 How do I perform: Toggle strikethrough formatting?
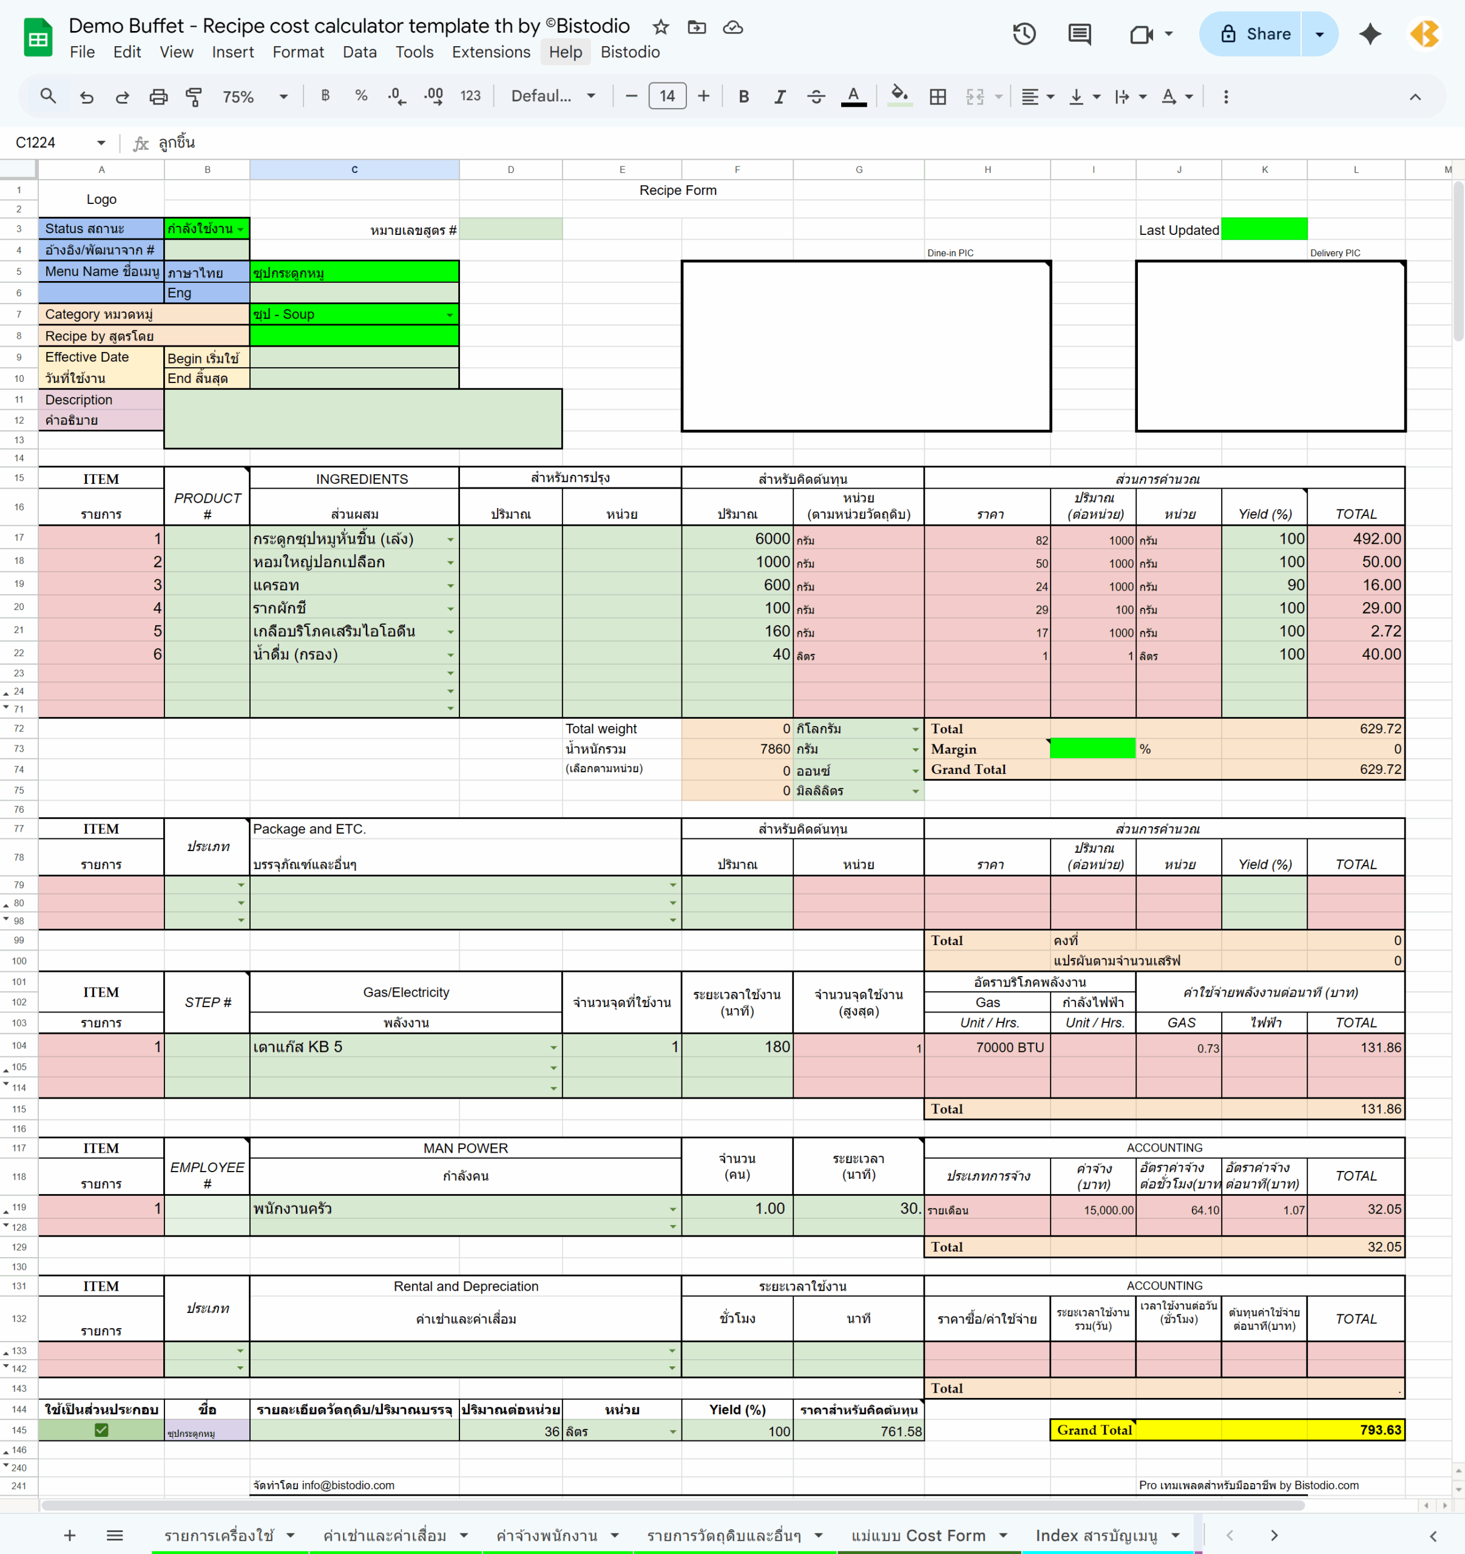coord(816,96)
